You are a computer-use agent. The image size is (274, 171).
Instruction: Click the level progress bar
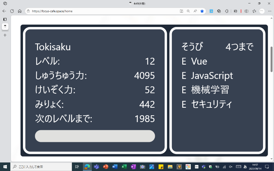pos(95,136)
